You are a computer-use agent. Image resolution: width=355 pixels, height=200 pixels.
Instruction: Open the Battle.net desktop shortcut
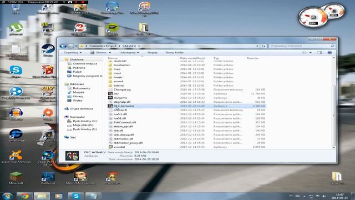pyautogui.click(x=48, y=177)
